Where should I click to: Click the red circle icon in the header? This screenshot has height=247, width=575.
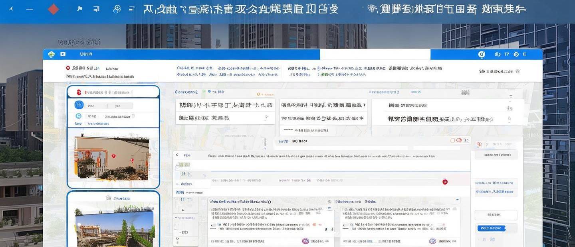click(x=68, y=68)
